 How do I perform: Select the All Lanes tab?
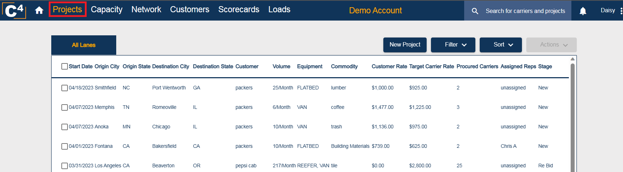[84, 45]
